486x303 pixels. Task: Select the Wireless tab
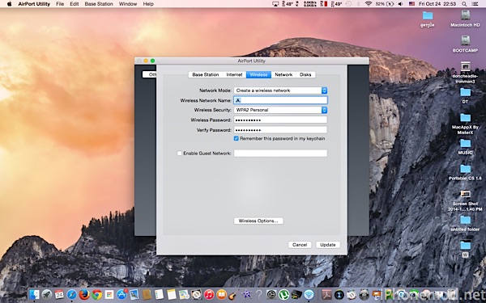point(258,74)
